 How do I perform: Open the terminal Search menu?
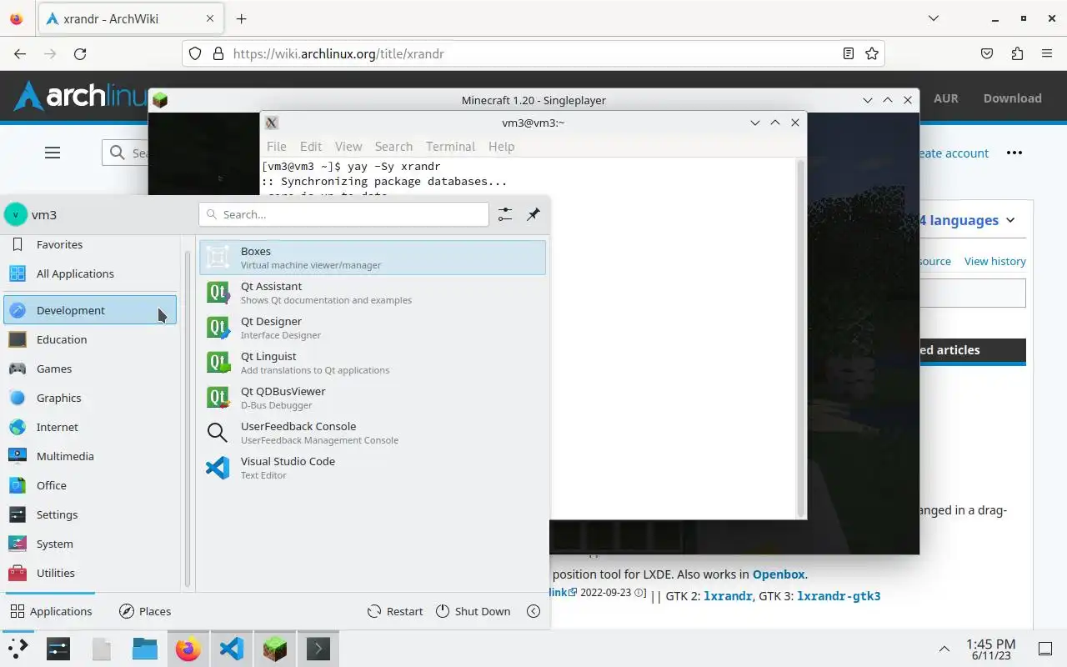[393, 146]
